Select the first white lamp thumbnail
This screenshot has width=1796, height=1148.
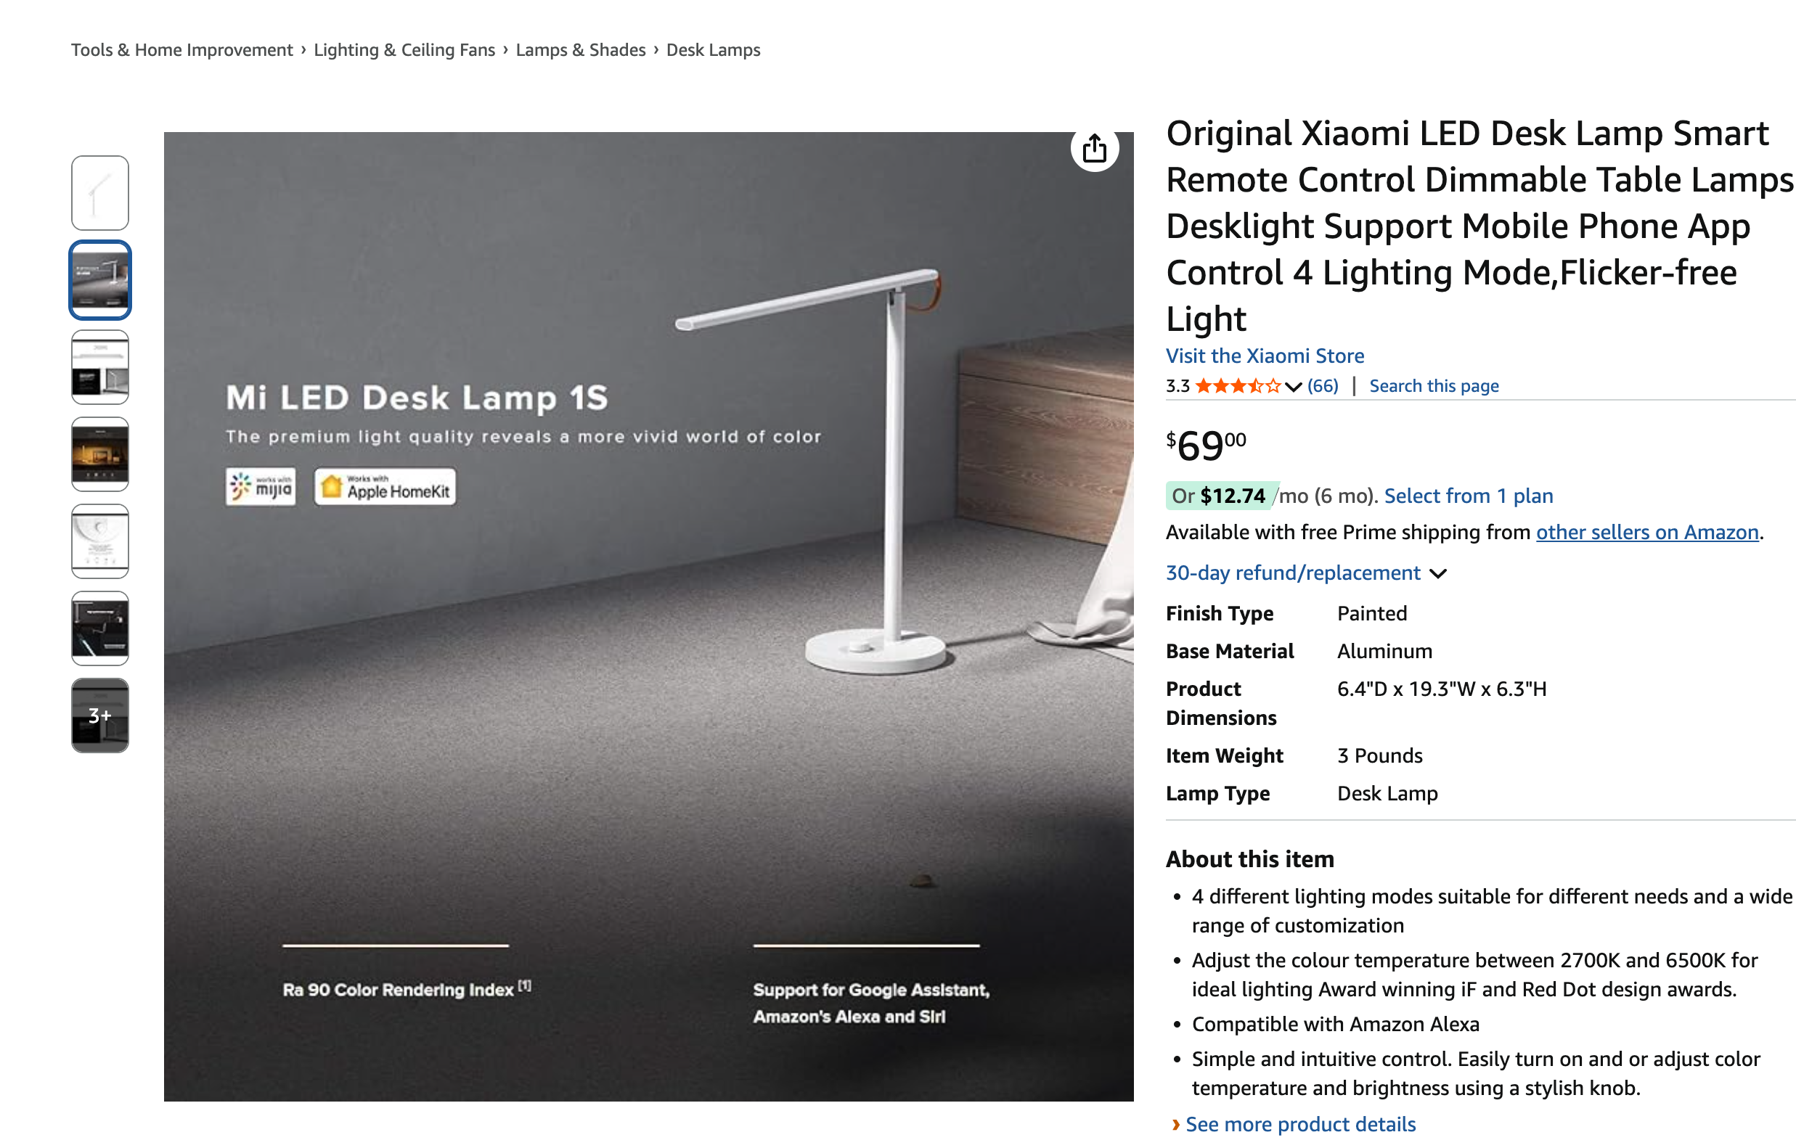[x=100, y=193]
